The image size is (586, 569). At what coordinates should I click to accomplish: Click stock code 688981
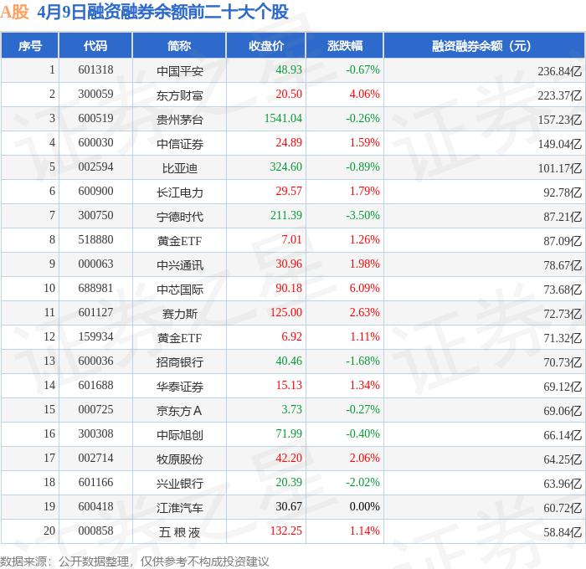(x=95, y=289)
